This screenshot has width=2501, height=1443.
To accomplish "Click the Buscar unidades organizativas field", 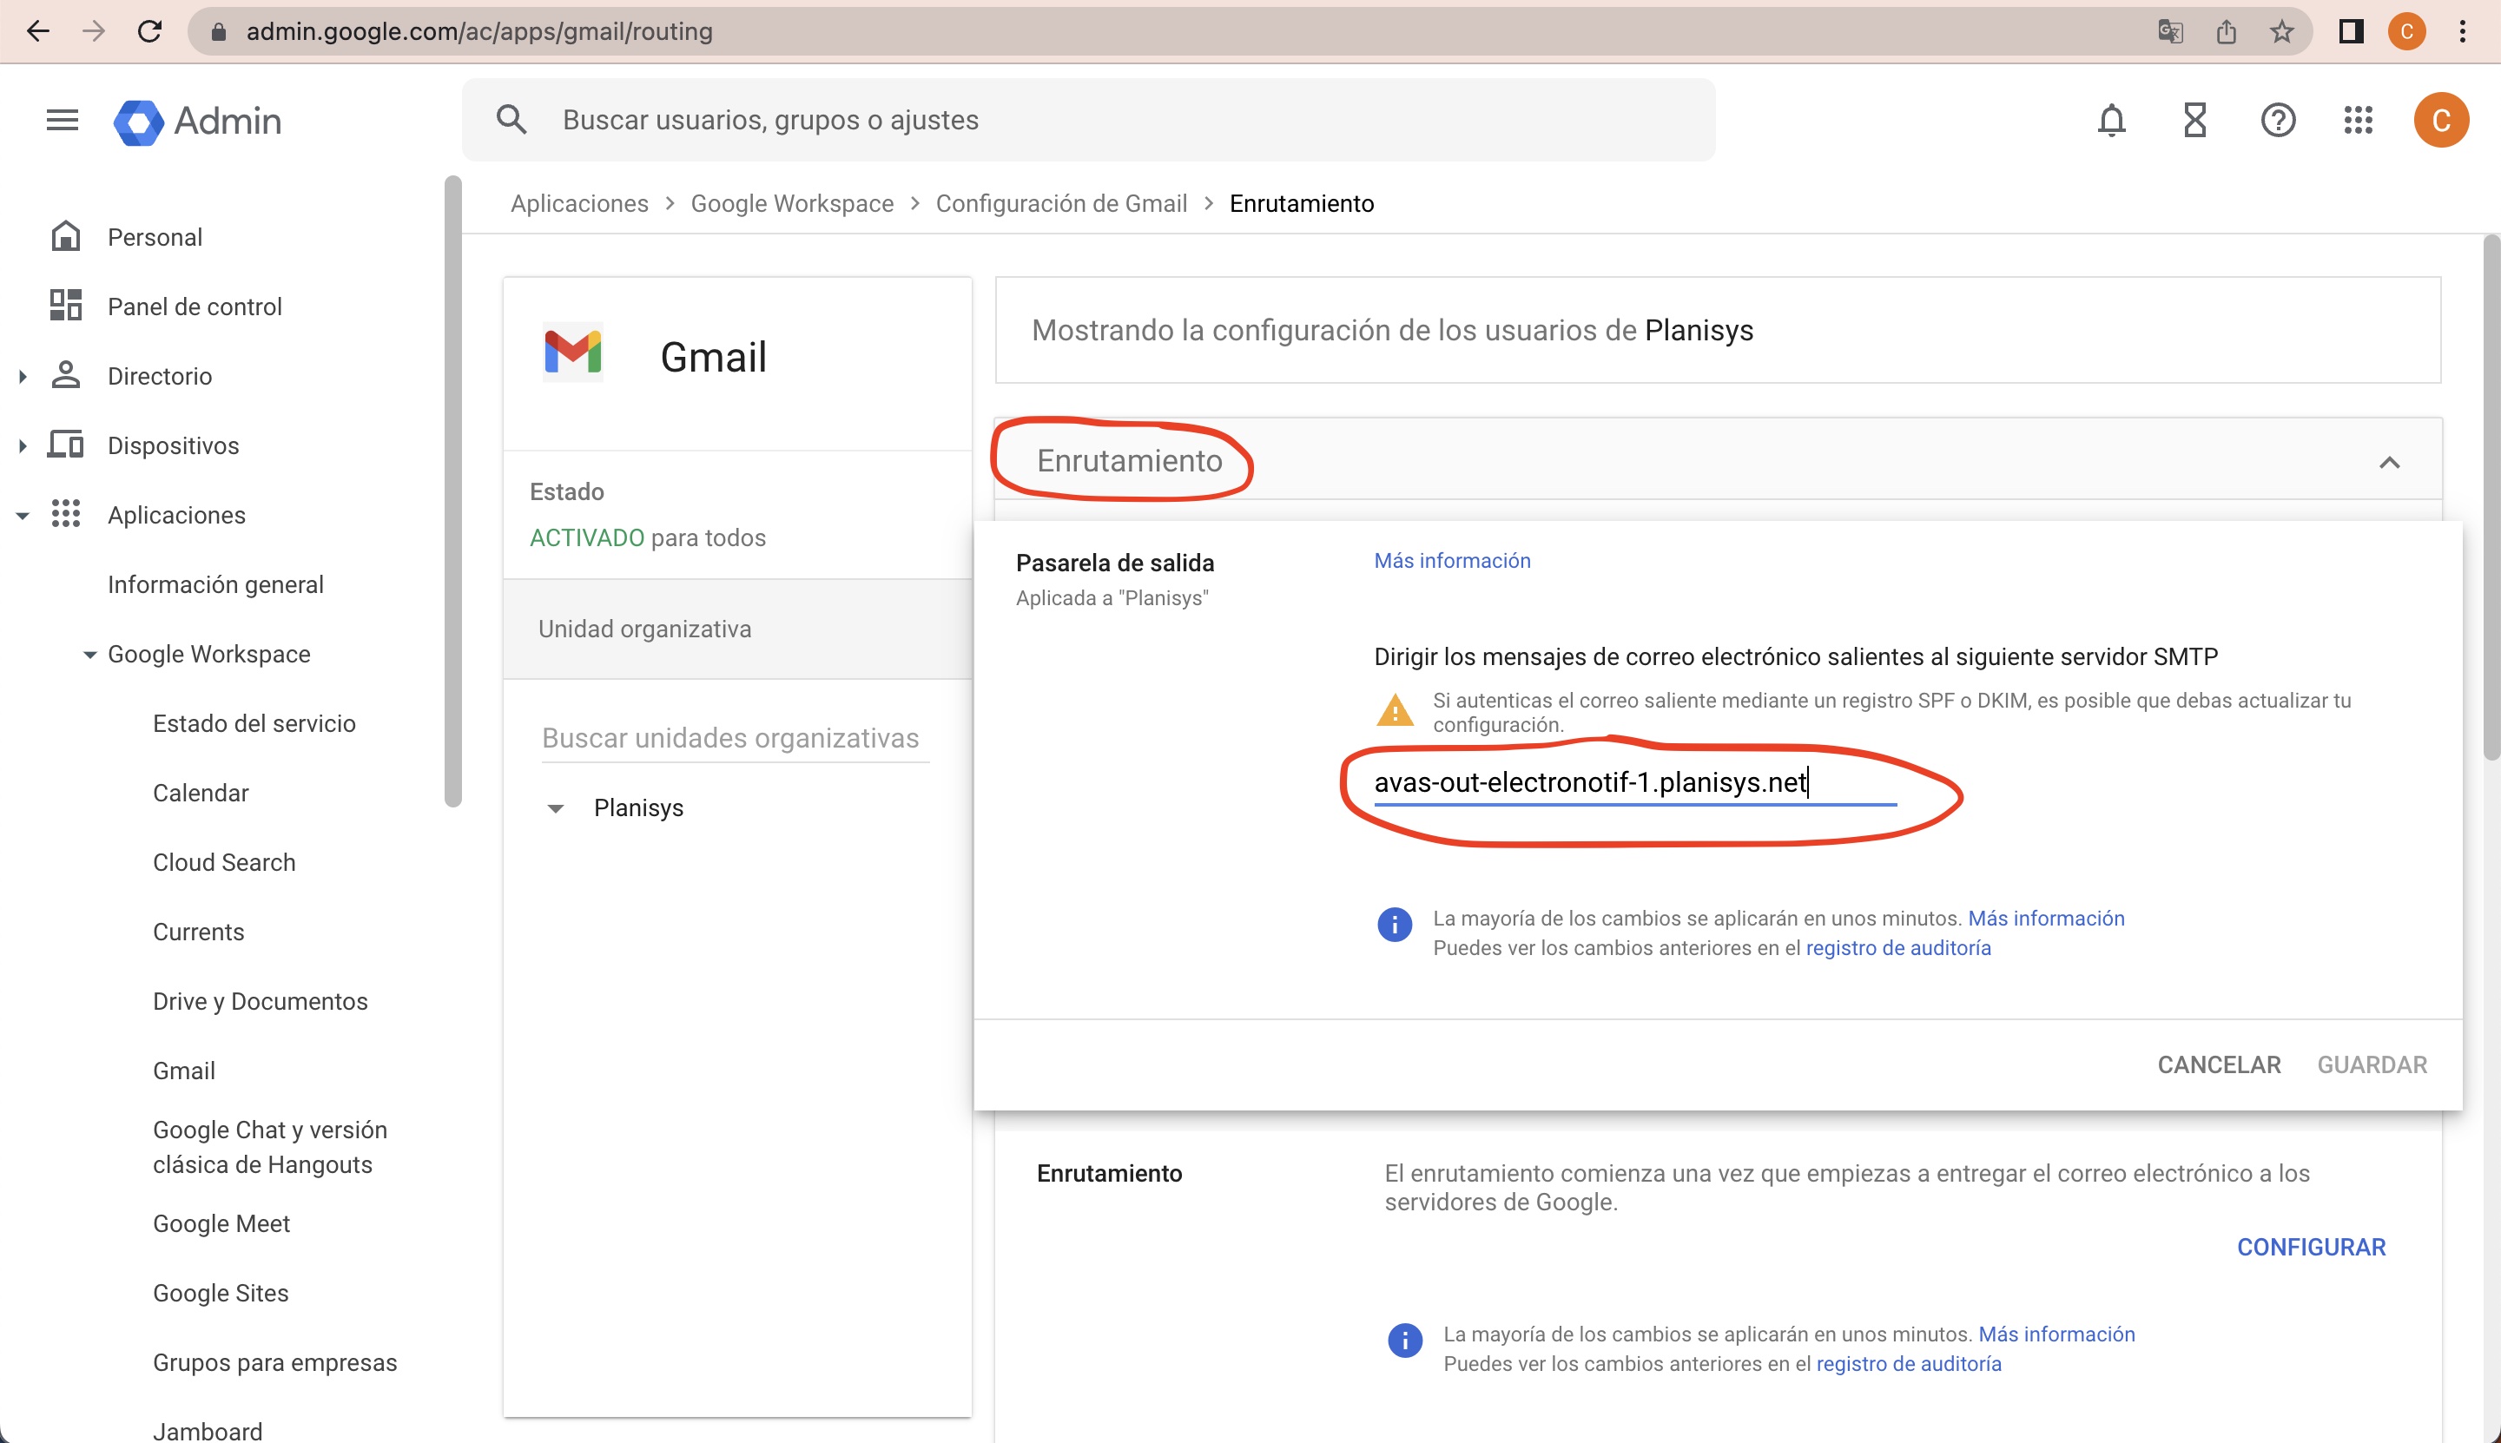I will (735, 738).
